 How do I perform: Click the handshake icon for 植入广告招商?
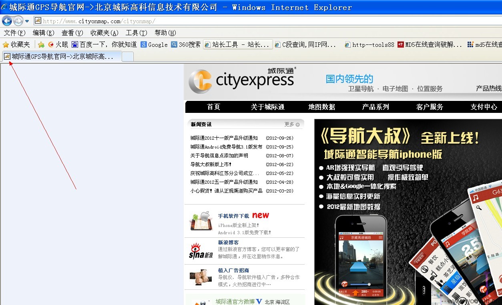point(201,277)
